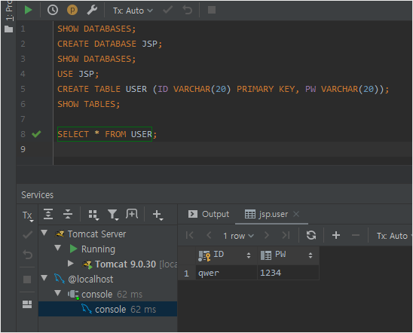Expand the Tomcat 9.0.30 node

(70, 263)
